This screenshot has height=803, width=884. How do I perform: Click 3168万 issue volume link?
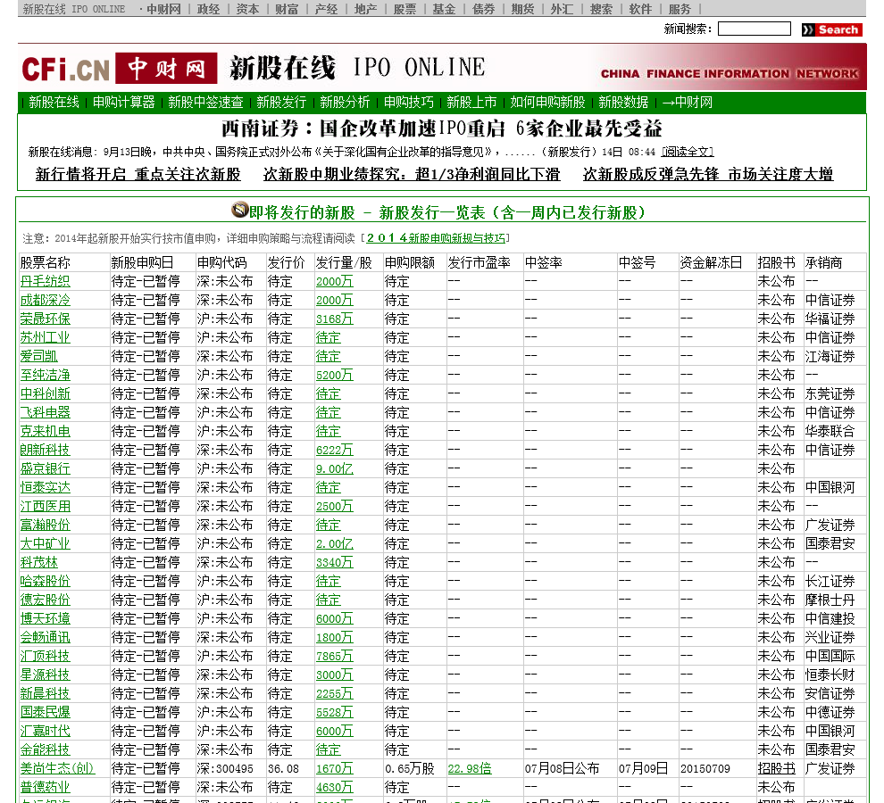[x=334, y=319]
